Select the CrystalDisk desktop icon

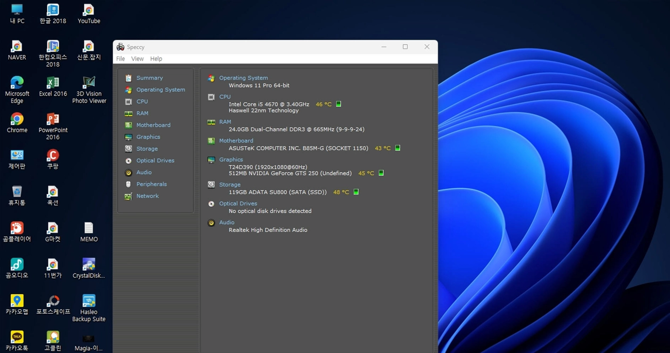tap(89, 268)
